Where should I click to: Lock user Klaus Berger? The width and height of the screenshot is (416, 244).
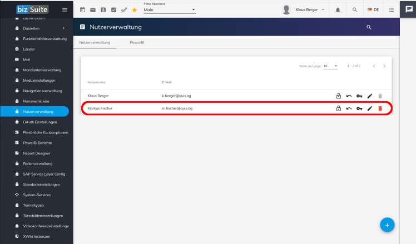click(x=339, y=96)
